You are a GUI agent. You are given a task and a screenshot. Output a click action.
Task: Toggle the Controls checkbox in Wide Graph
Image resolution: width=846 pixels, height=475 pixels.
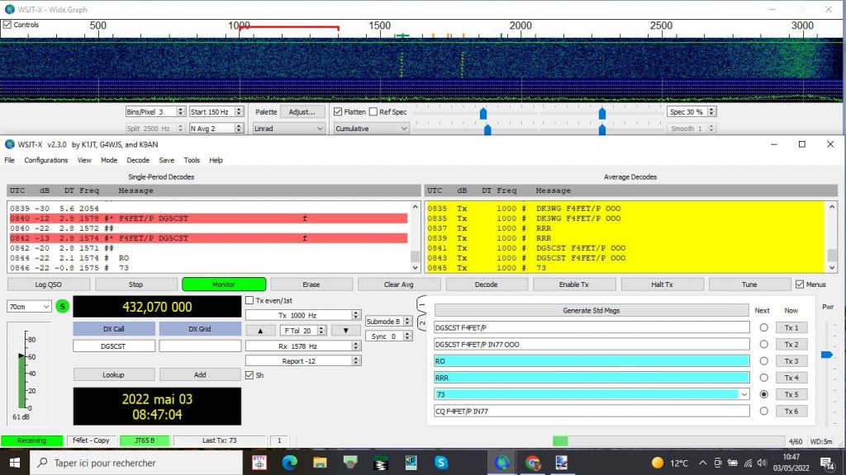click(x=7, y=25)
